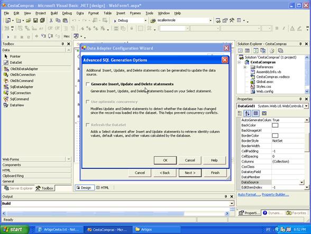Image resolution: width=311 pixels, height=234 pixels.
Task: Click OK in Advanced SQL Generation Options
Action: click(165, 160)
